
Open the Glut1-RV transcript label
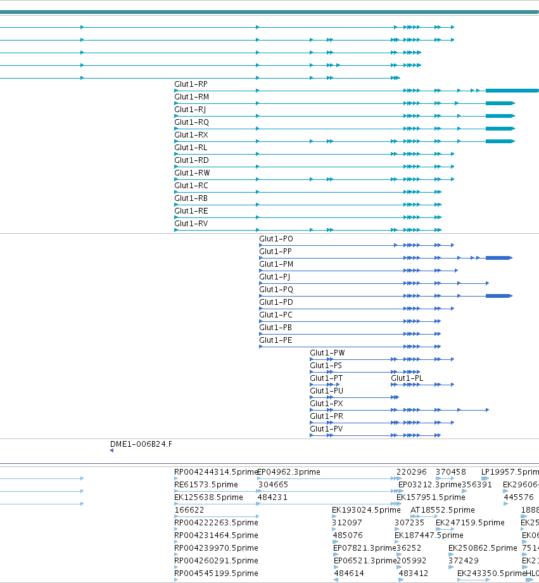tap(191, 224)
